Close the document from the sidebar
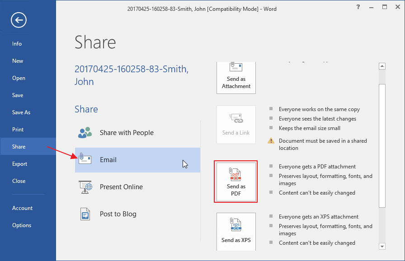The width and height of the screenshot is (405, 261). [19, 181]
